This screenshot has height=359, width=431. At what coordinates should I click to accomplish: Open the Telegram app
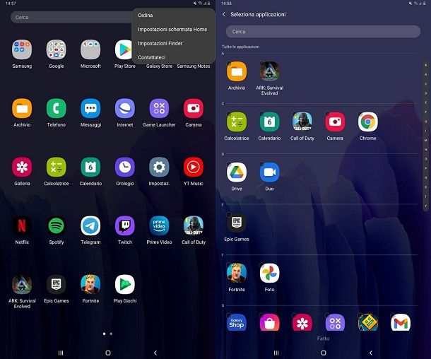tap(90, 226)
